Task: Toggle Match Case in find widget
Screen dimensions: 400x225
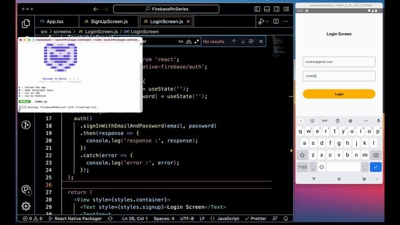Action: tap(181, 41)
